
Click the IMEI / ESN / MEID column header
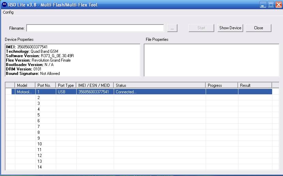95,85
